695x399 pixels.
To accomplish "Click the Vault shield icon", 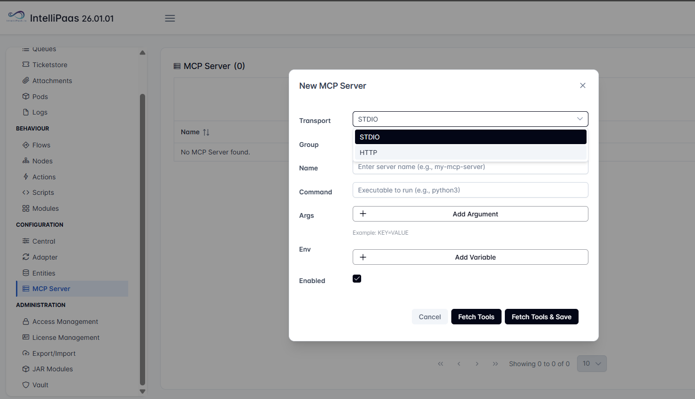I will click(26, 384).
